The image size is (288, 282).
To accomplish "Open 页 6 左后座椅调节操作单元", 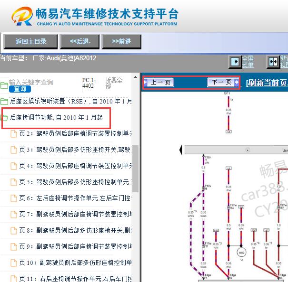I will (75, 198).
